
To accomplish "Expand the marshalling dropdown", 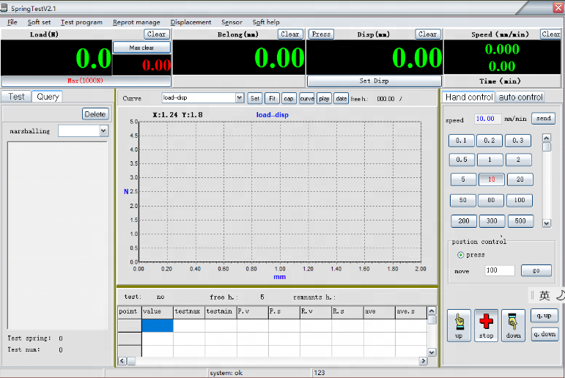I will (103, 131).
